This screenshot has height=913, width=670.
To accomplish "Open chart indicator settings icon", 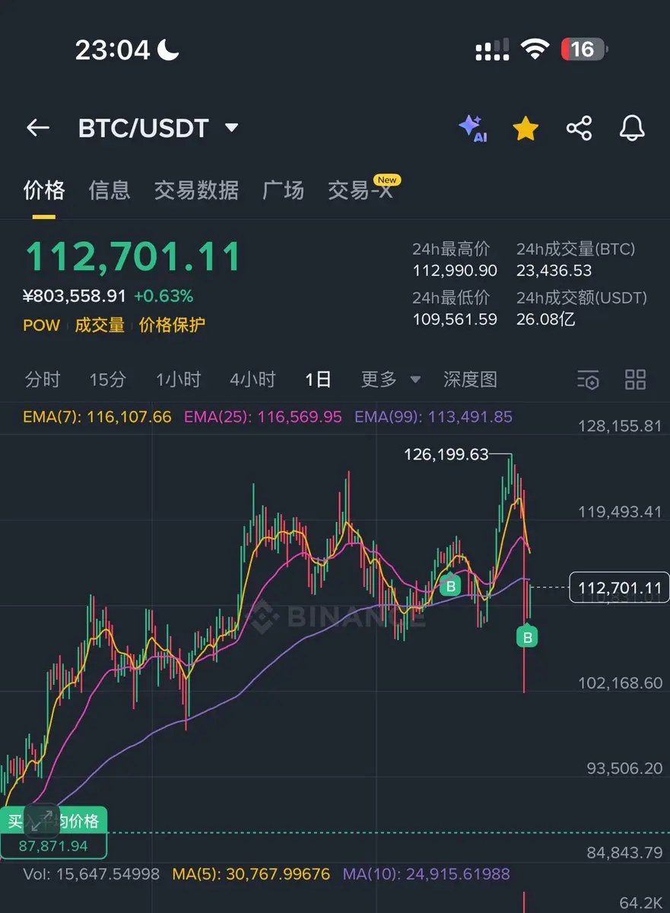I will pos(588,379).
